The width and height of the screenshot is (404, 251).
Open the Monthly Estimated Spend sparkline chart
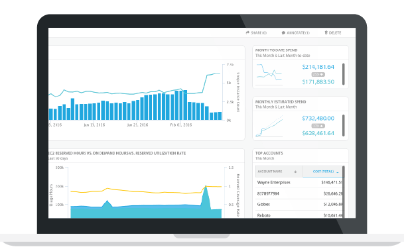[269, 126]
